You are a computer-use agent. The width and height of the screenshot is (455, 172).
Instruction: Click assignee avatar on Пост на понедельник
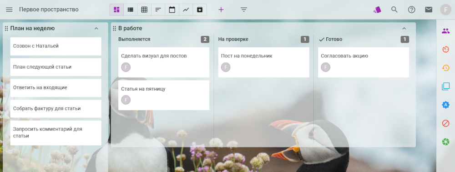(x=226, y=67)
